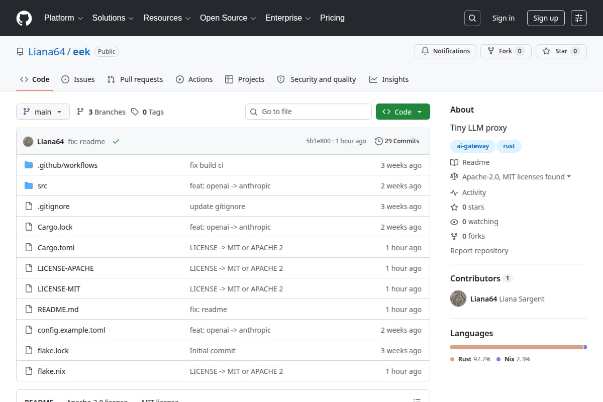Click contributor avatar in the Contributors section
Viewport: 603px width, 402px height.
[x=458, y=298]
